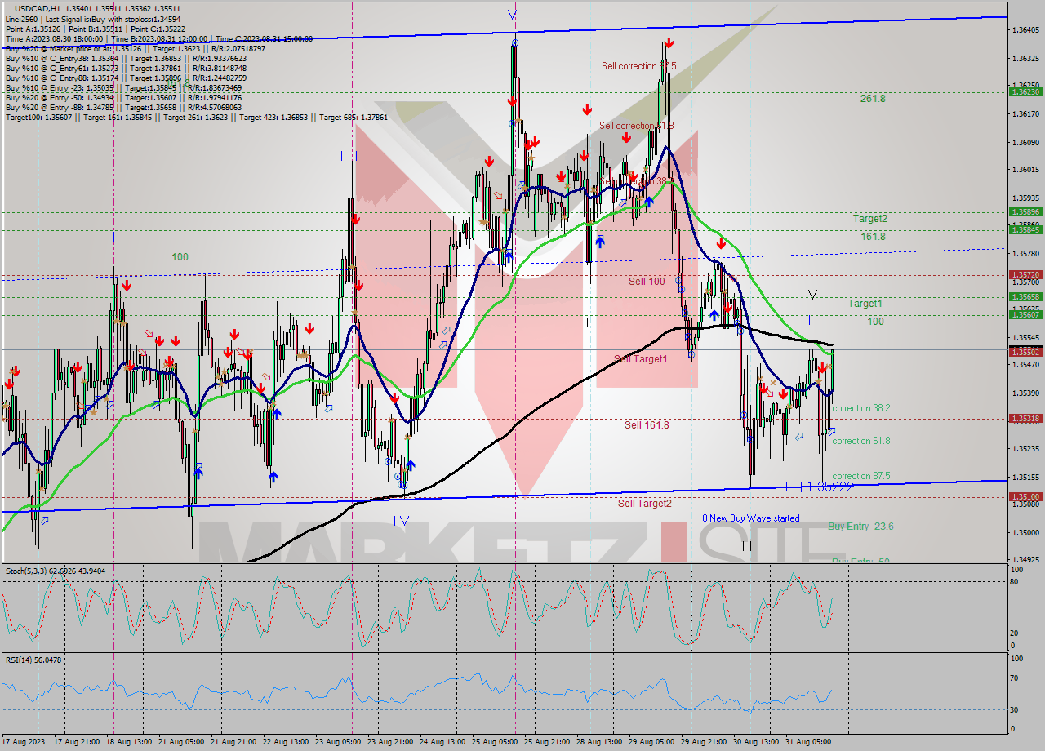This screenshot has height=751, width=1045.
Task: Click the 'Target100: 1.35607' summary line
Action: [196, 117]
